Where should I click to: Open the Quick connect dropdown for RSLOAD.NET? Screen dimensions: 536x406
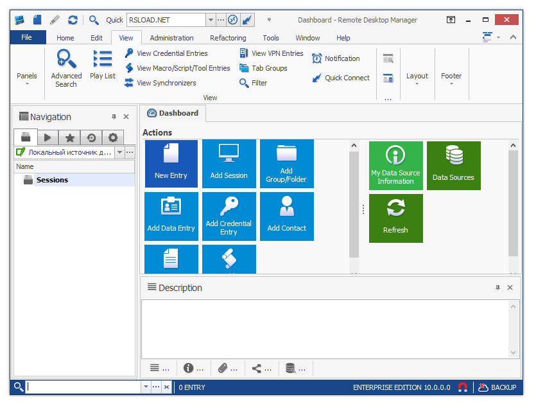tap(210, 20)
